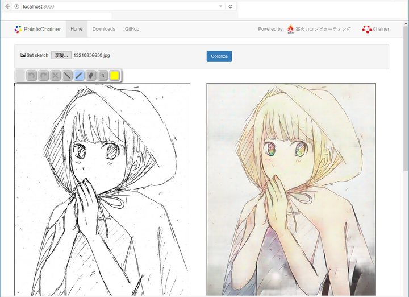
Task: Select the straight line tool
Action: [x=67, y=76]
